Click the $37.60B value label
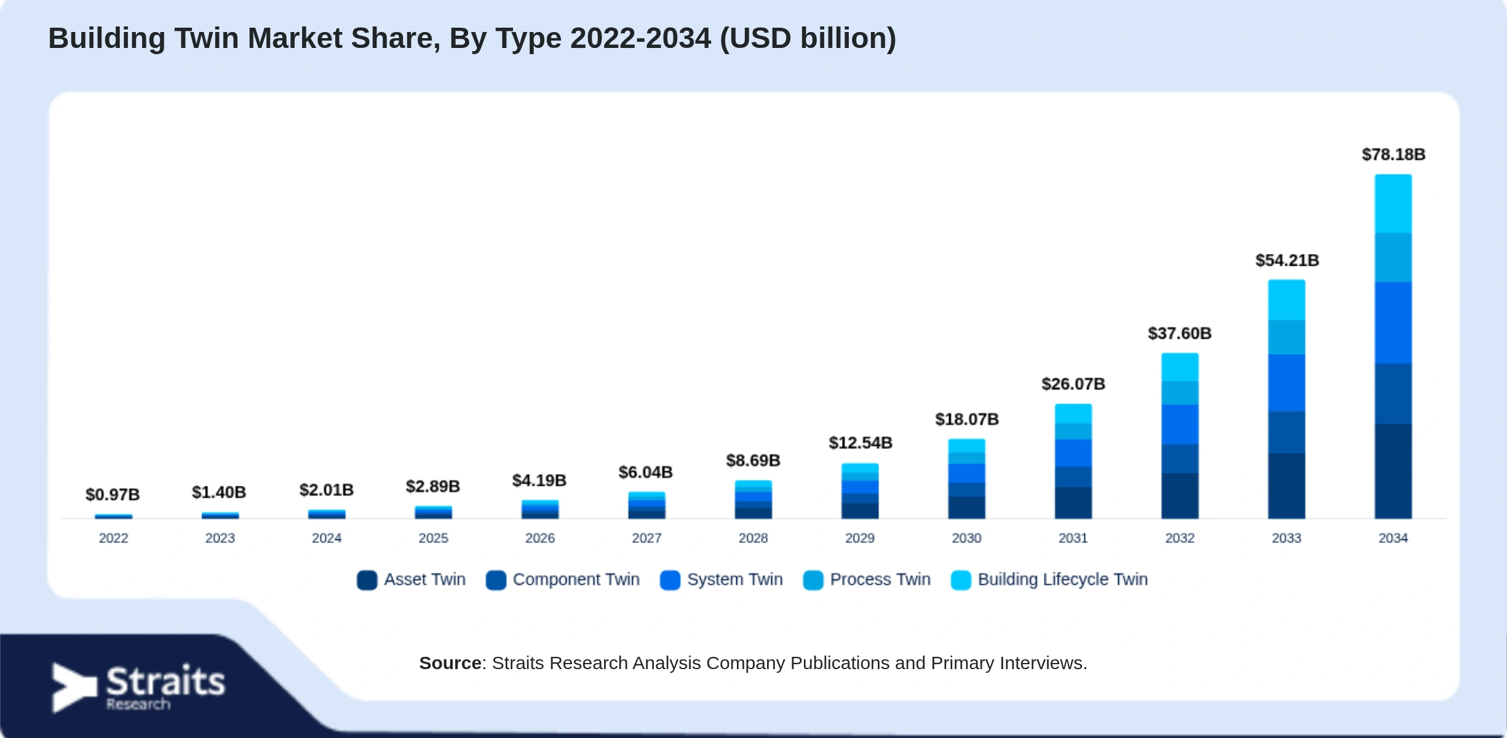 tap(1180, 333)
